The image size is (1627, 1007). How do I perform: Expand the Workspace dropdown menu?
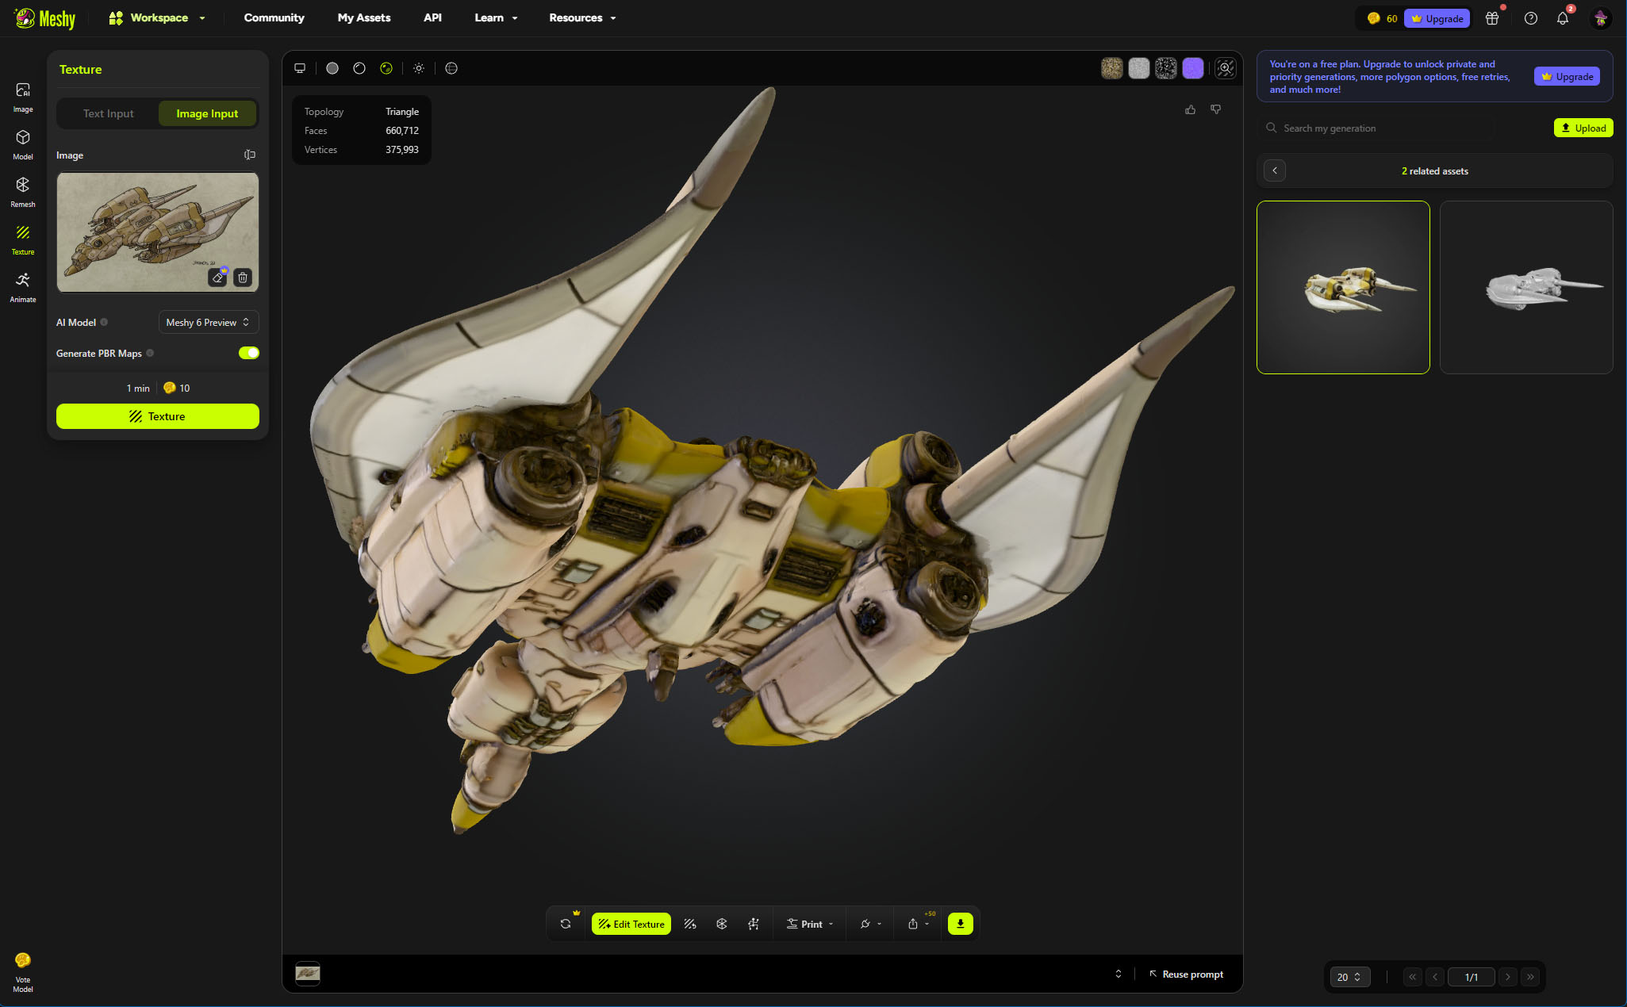coord(157,17)
